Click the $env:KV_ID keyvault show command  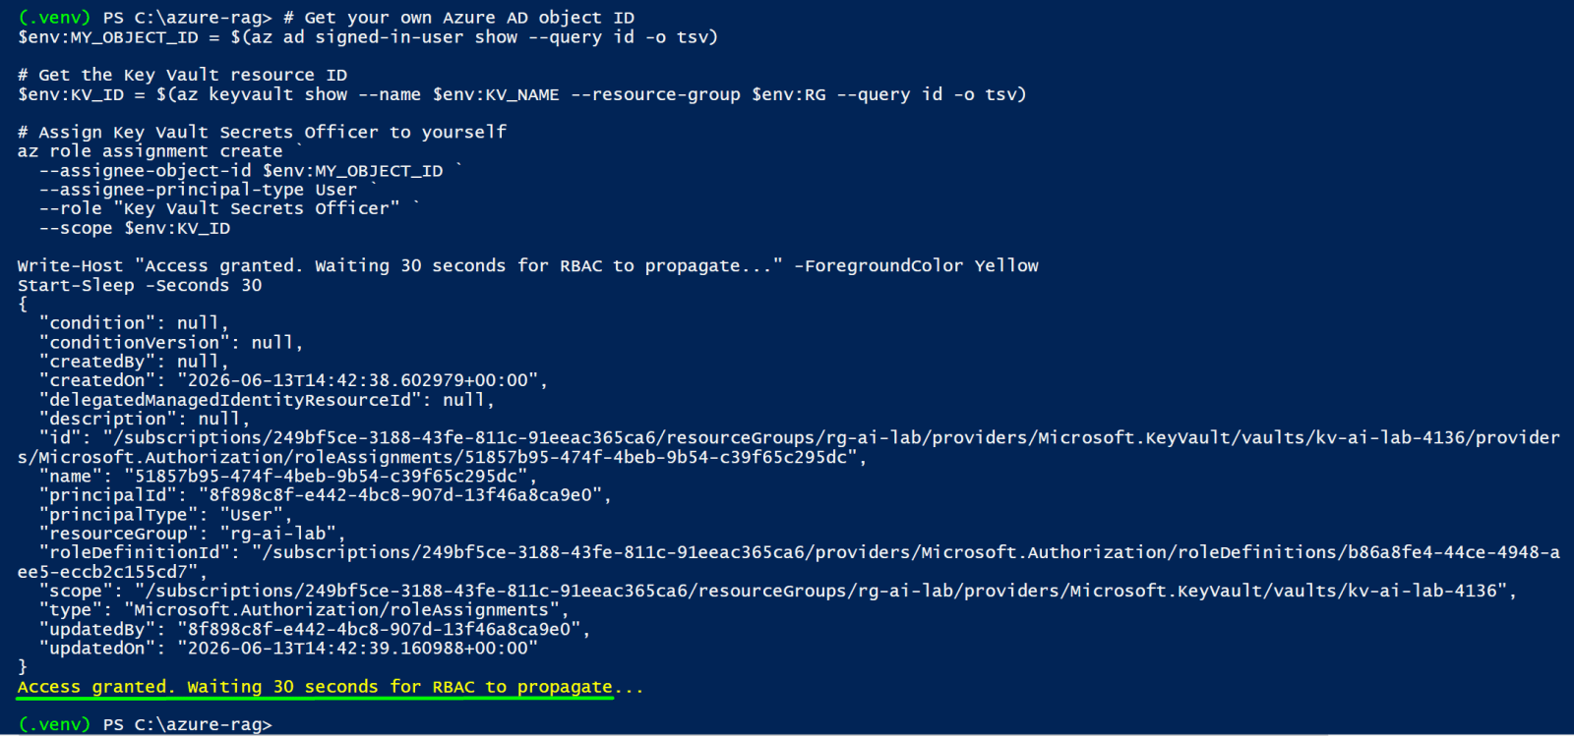pos(522,94)
